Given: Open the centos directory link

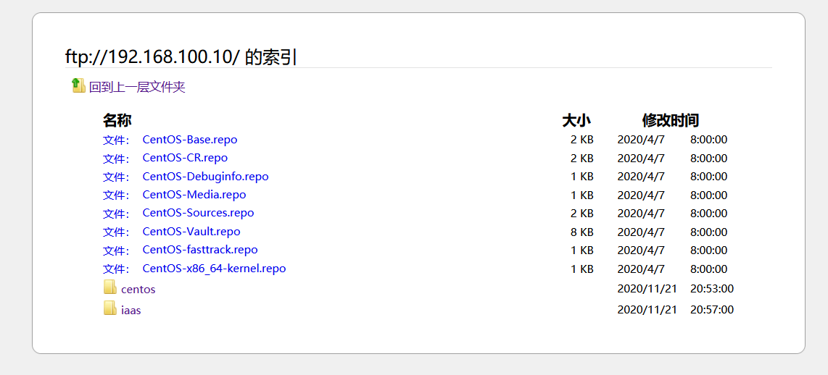Looking at the screenshot, I should (138, 289).
